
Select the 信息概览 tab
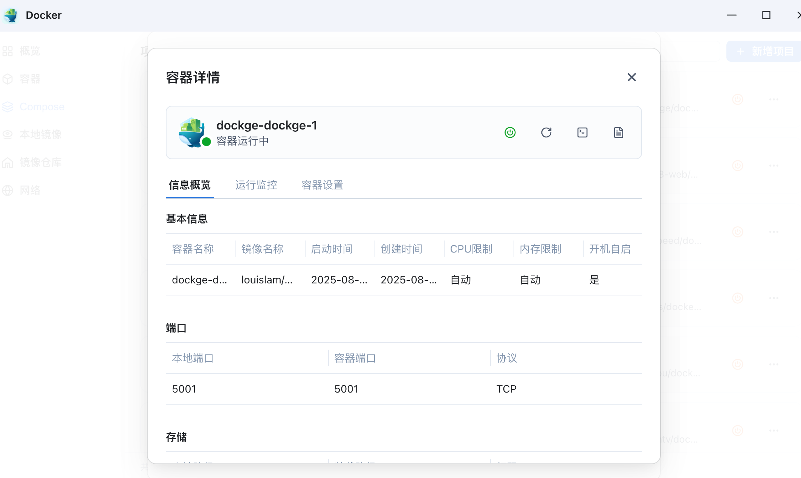190,185
